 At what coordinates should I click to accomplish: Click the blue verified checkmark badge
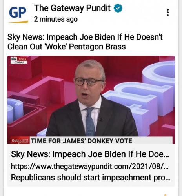118,8
